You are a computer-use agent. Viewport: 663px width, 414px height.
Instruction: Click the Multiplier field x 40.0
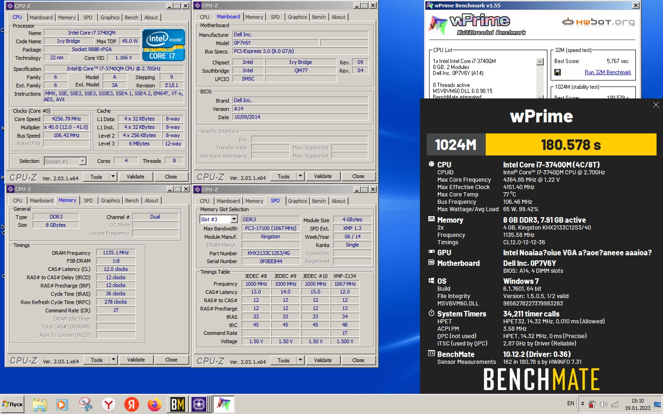(x=66, y=127)
